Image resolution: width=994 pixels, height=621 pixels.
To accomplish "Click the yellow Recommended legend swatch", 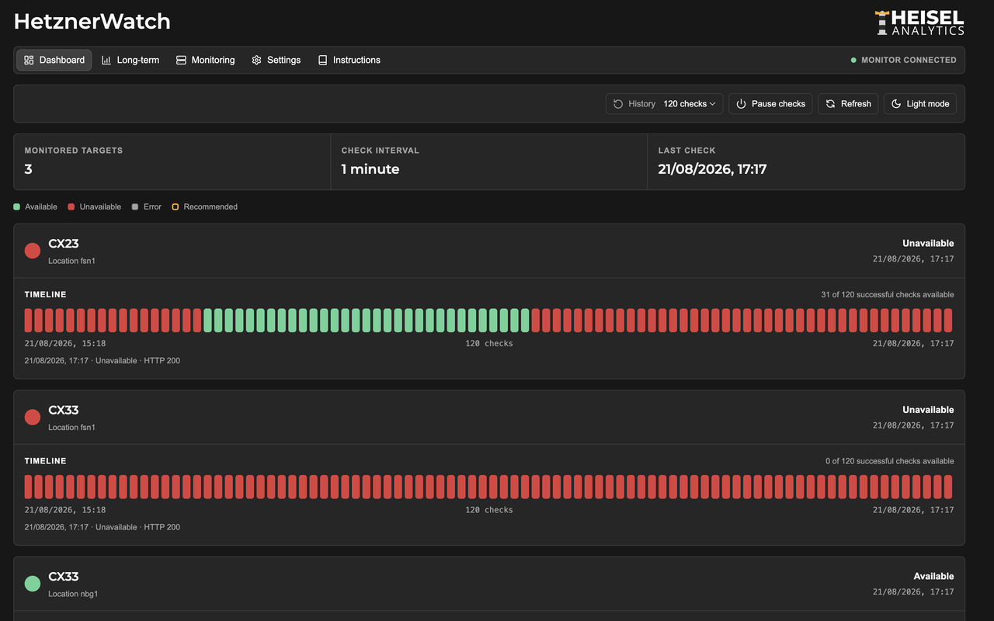I will [176, 206].
